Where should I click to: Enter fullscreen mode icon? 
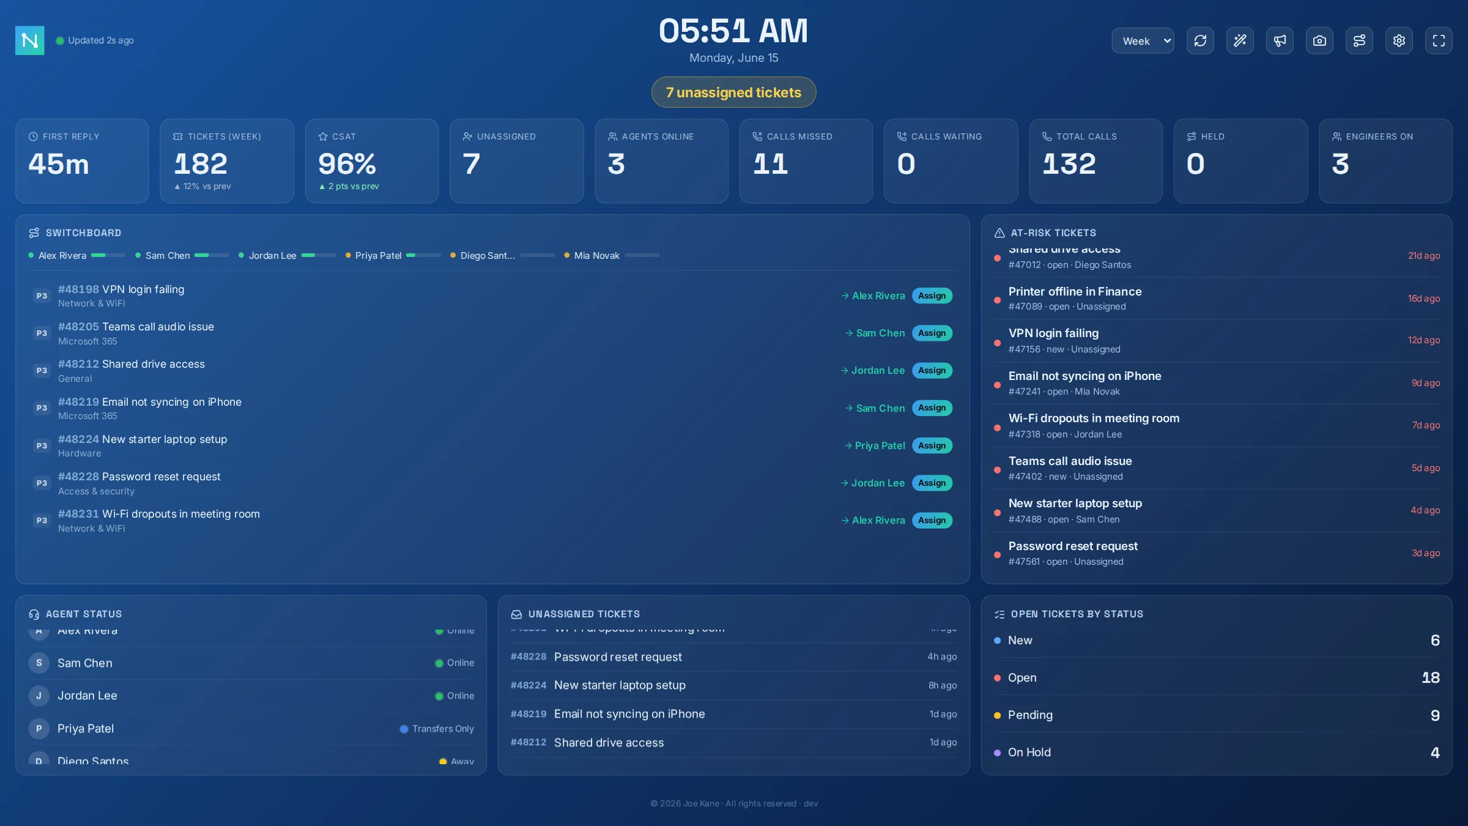[x=1439, y=40]
